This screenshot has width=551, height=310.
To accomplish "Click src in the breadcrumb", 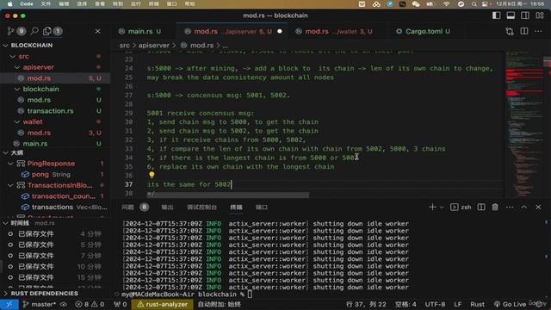I will pos(124,46).
